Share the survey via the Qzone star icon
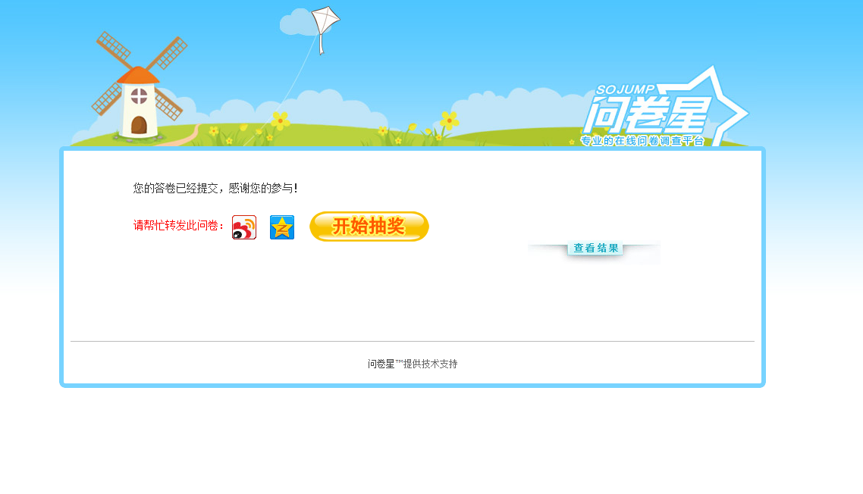Viewport: 863px width, 494px height. (282, 227)
